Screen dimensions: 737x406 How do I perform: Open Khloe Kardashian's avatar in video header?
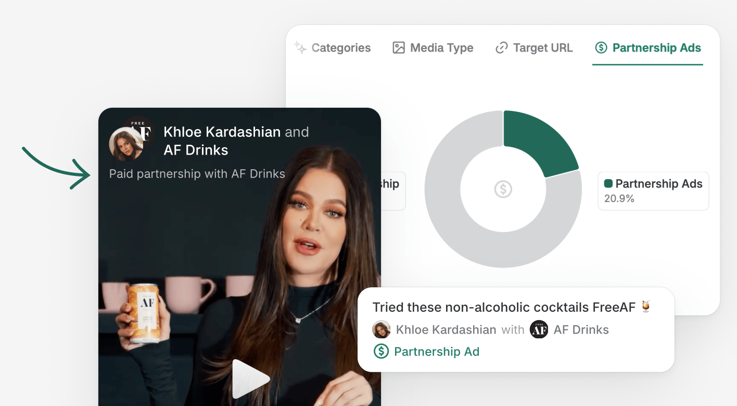126,144
